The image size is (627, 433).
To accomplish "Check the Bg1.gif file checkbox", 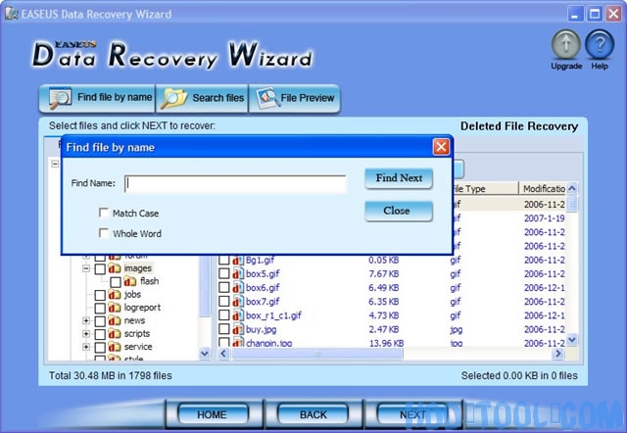I will click(224, 260).
